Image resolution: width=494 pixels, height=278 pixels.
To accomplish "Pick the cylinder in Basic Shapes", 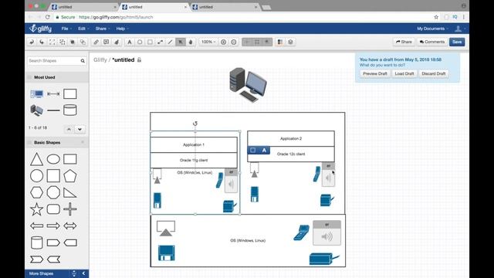I will pos(36,242).
